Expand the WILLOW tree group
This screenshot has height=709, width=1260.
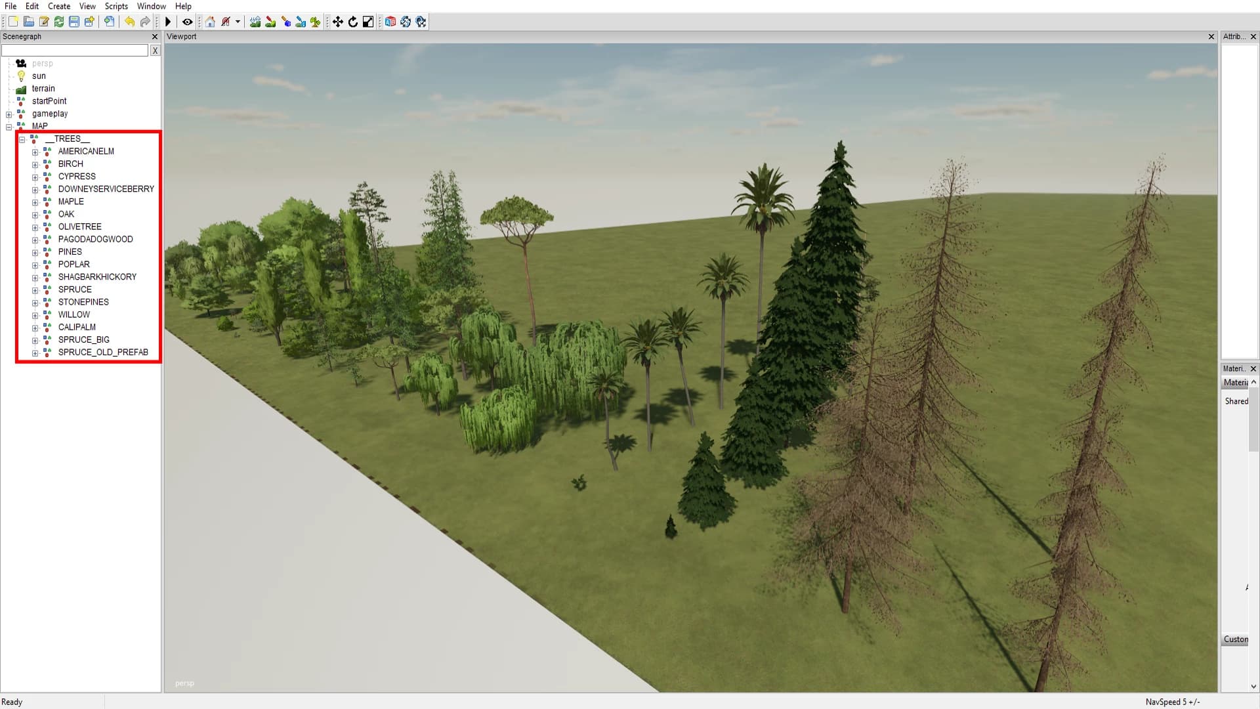click(35, 315)
